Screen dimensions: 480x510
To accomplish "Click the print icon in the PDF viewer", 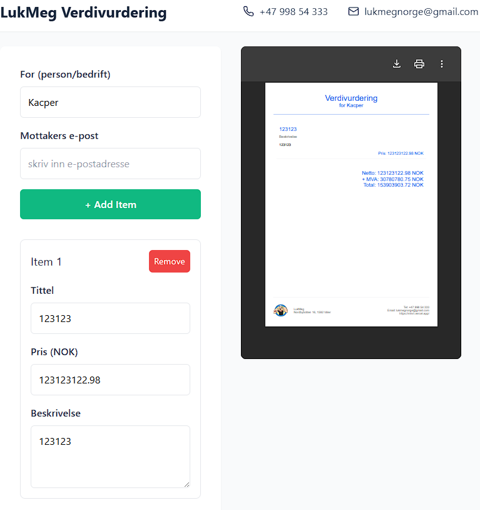I will pyautogui.click(x=419, y=63).
